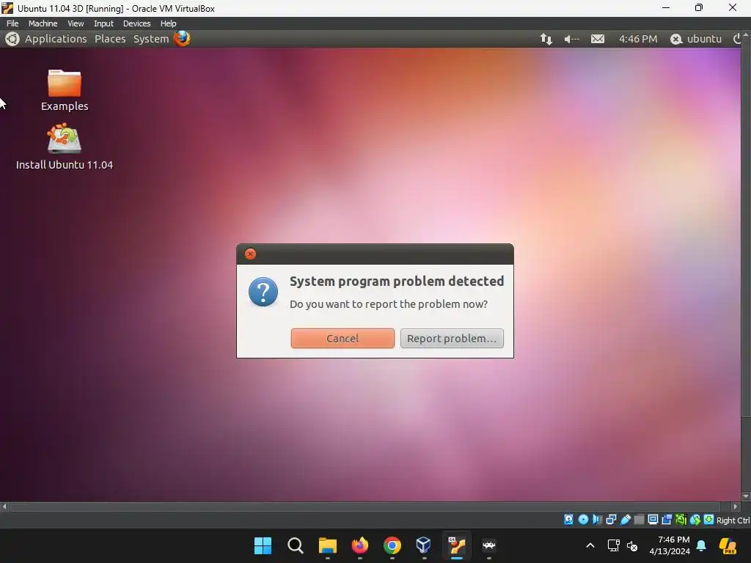Launch Firefox from the Ubuntu top panel
751x563 pixels.
[x=182, y=38]
